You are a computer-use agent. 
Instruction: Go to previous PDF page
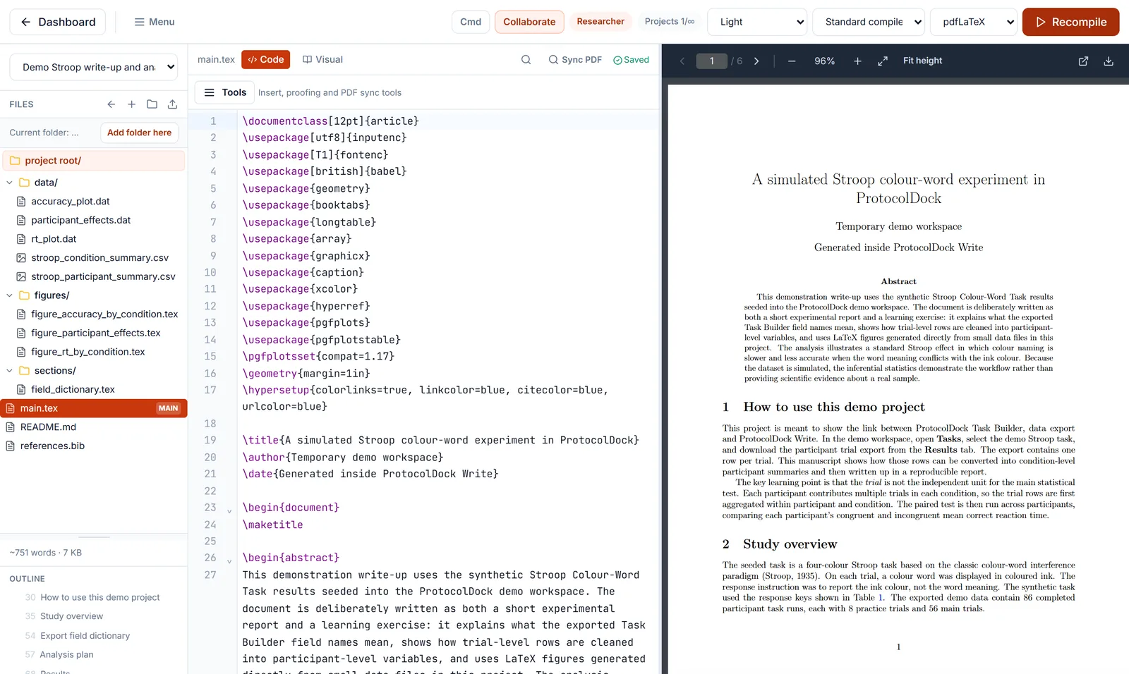click(x=682, y=61)
